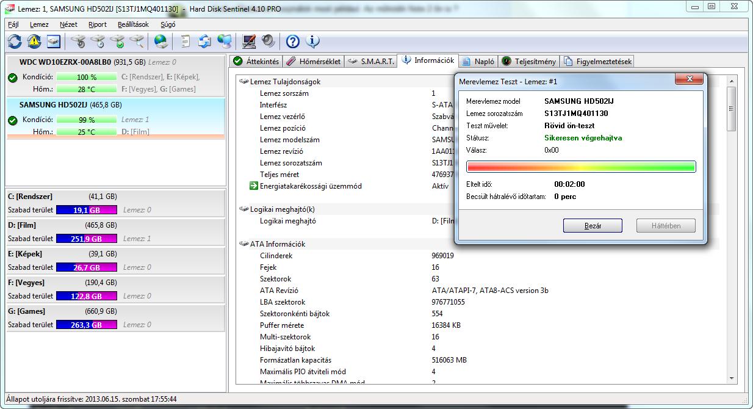Image resolution: width=753 pixels, height=409 pixels.
Task: Open the Nézet menu
Action: tap(68, 24)
